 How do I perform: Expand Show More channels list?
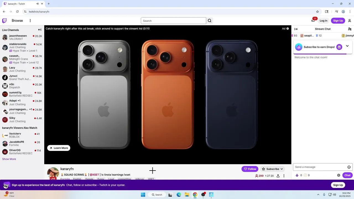click(9, 159)
